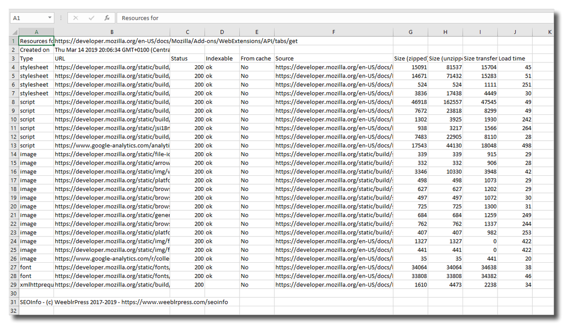Click the Type header cell
Screen dimensions: 567x328
(36, 59)
